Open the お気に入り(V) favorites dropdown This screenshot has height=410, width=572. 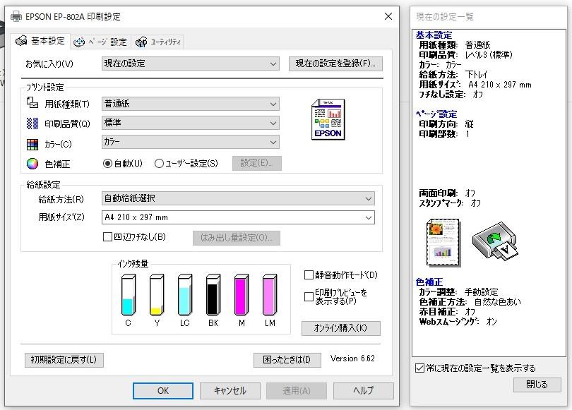191,64
